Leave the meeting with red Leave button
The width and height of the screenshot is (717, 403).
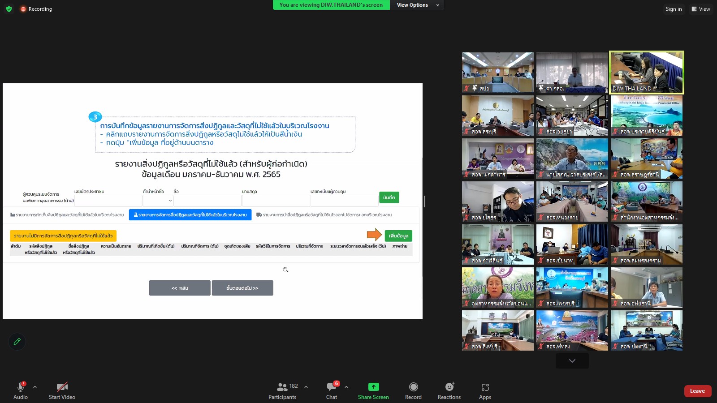(x=697, y=391)
